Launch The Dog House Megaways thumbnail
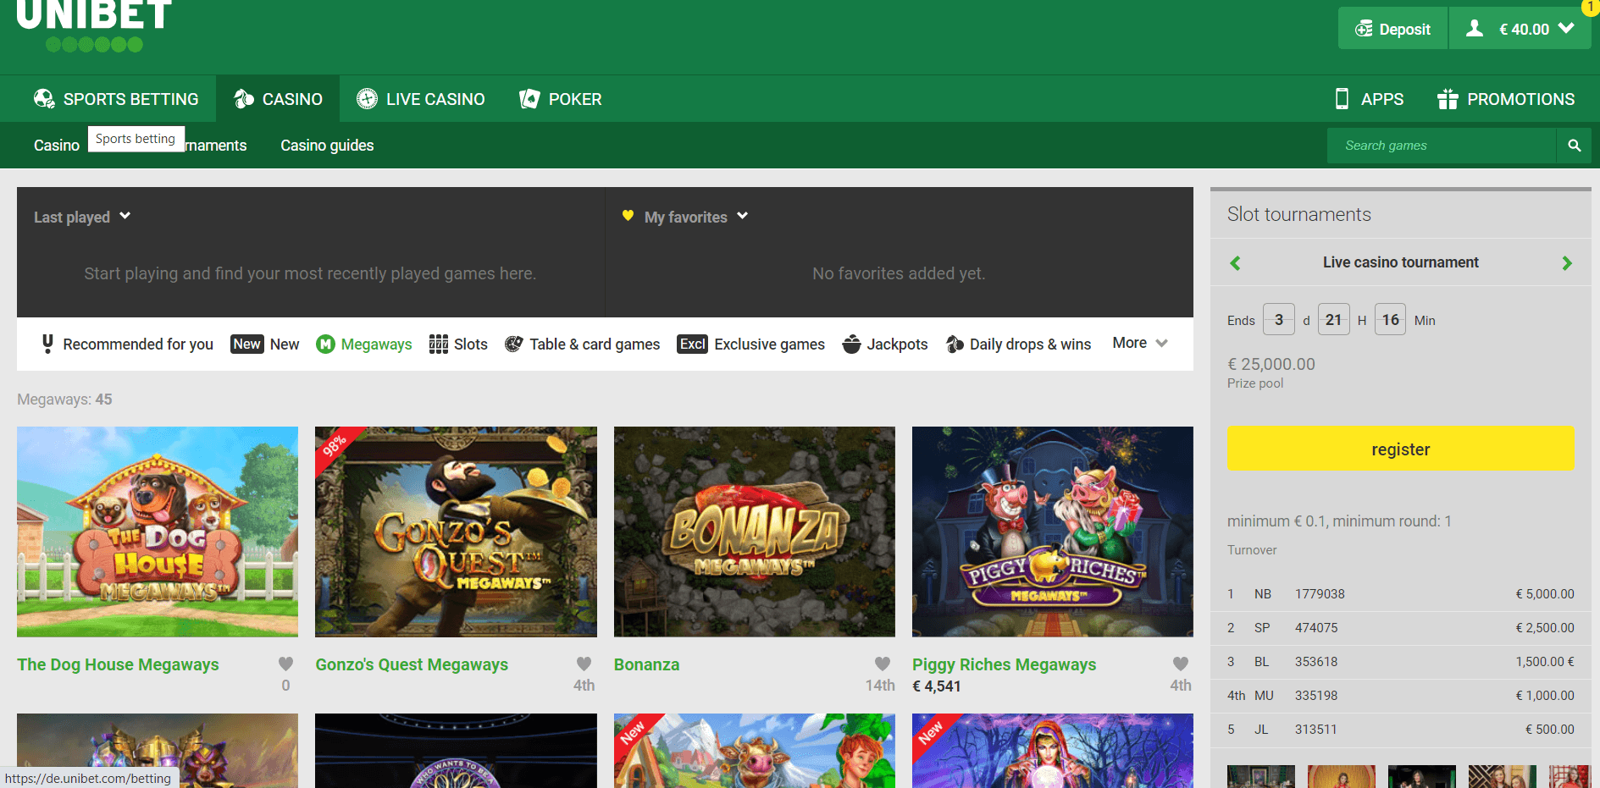Screen dimensions: 1600x788 point(158,532)
